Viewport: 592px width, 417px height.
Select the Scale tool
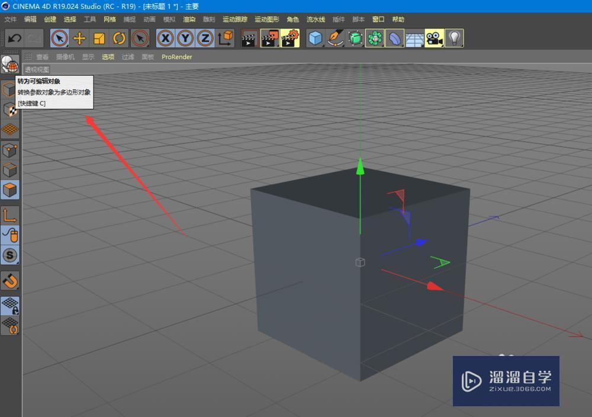pyautogui.click(x=99, y=38)
